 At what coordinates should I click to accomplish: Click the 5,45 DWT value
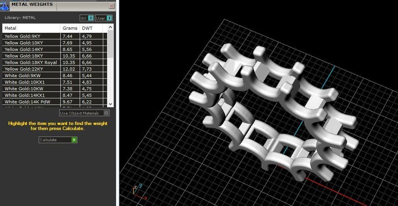(87, 95)
